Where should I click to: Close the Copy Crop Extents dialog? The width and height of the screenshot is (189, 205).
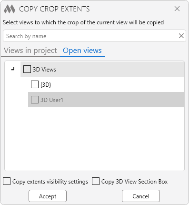click(x=177, y=9)
